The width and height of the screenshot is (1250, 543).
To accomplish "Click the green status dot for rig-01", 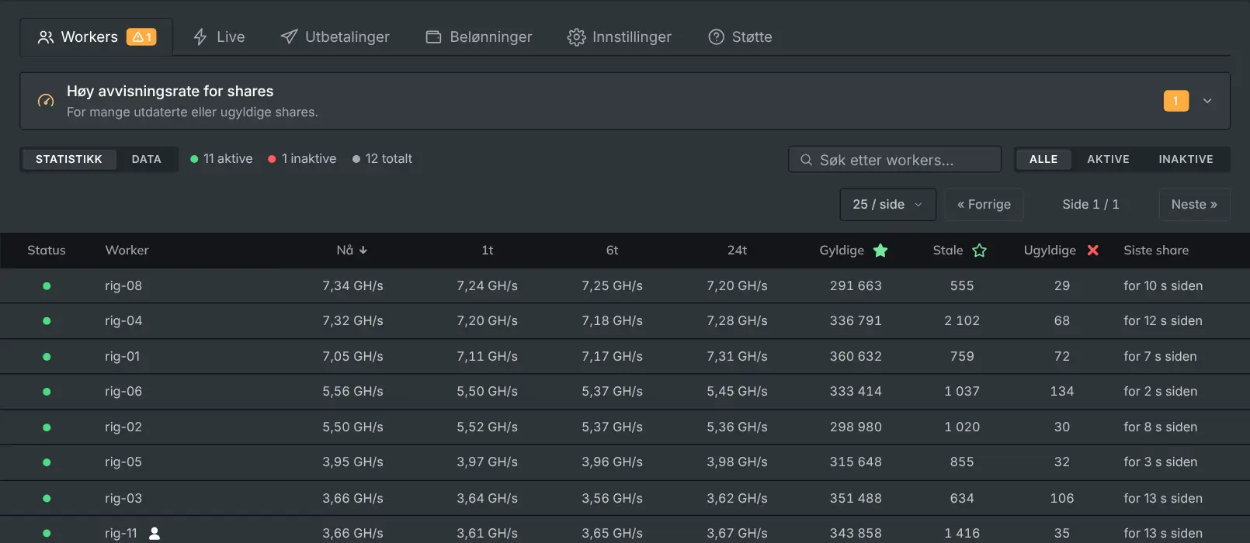I will [47, 357].
